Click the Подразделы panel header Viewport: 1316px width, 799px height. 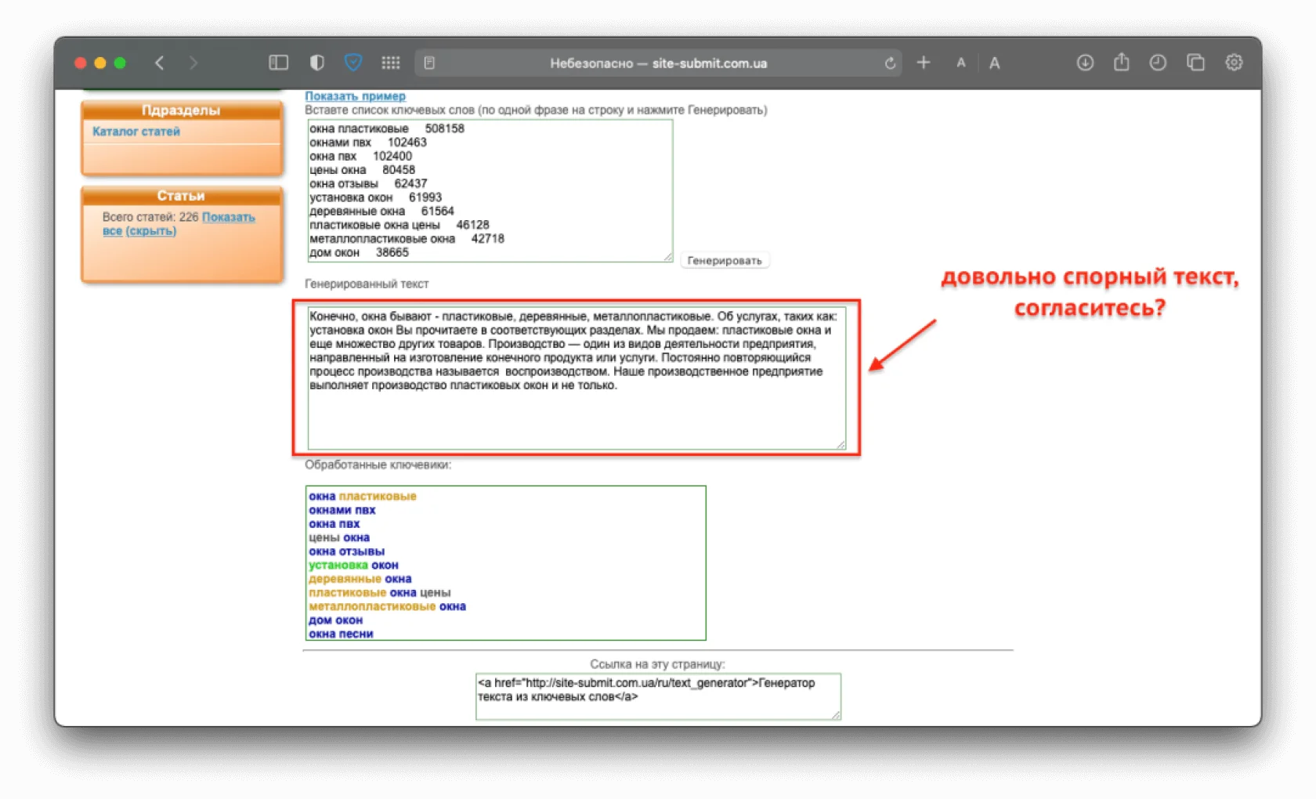pos(182,110)
